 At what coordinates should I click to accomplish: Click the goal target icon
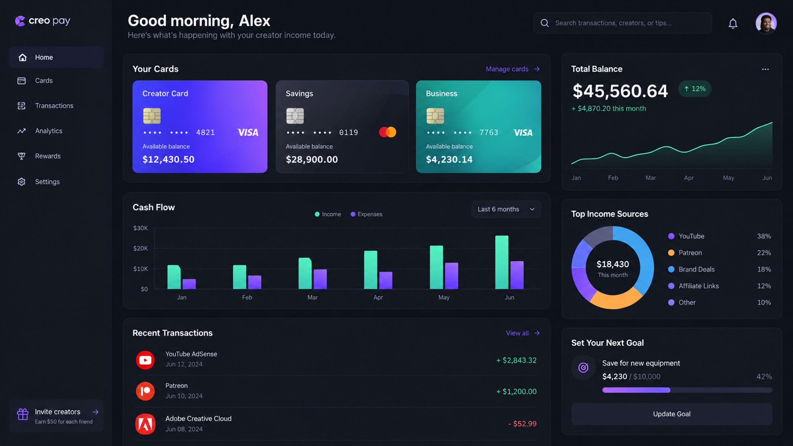coord(583,368)
